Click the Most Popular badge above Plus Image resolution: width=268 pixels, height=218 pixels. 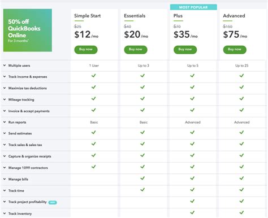tap(193, 7)
